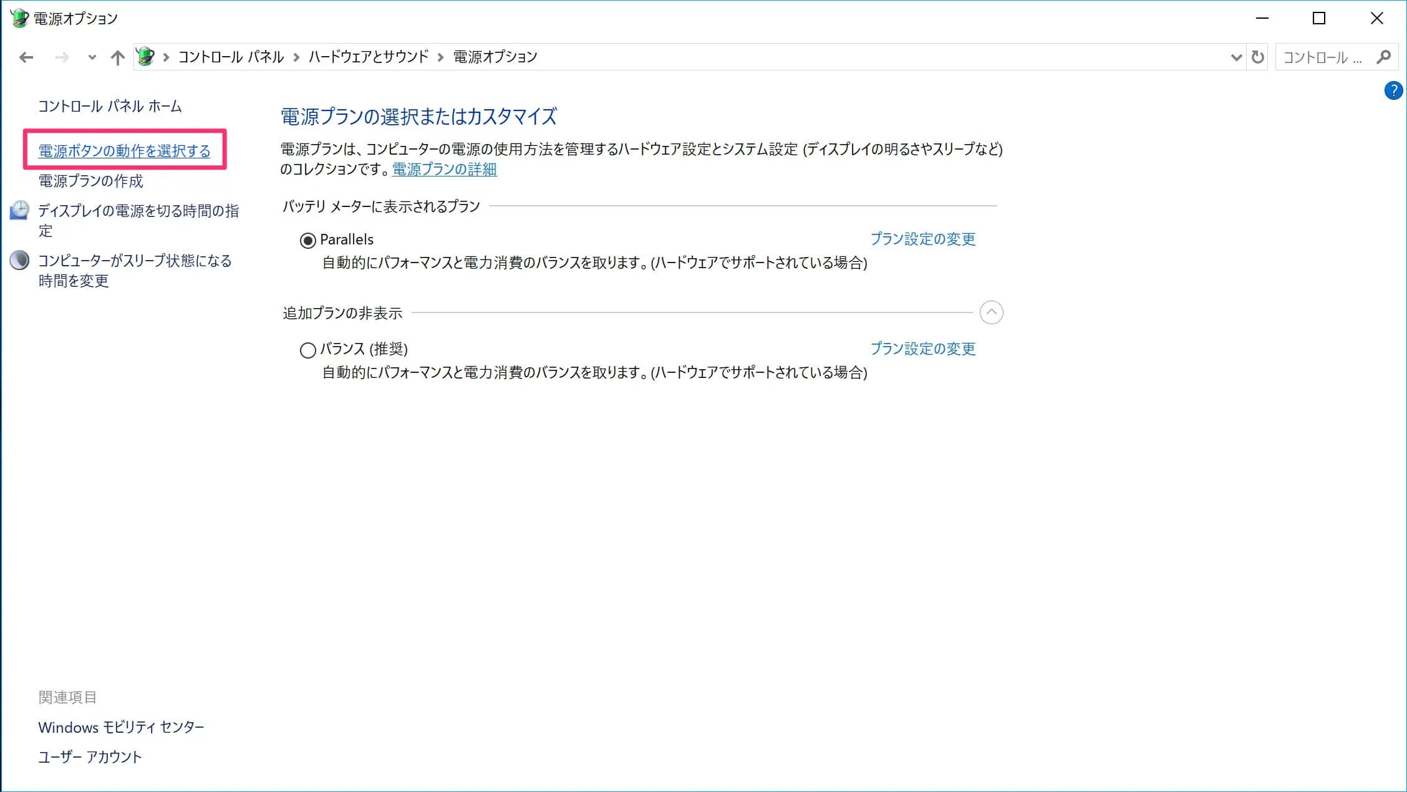Open プラン設定の変更 for Parallels plan
The height and width of the screenshot is (792, 1407).
(923, 239)
